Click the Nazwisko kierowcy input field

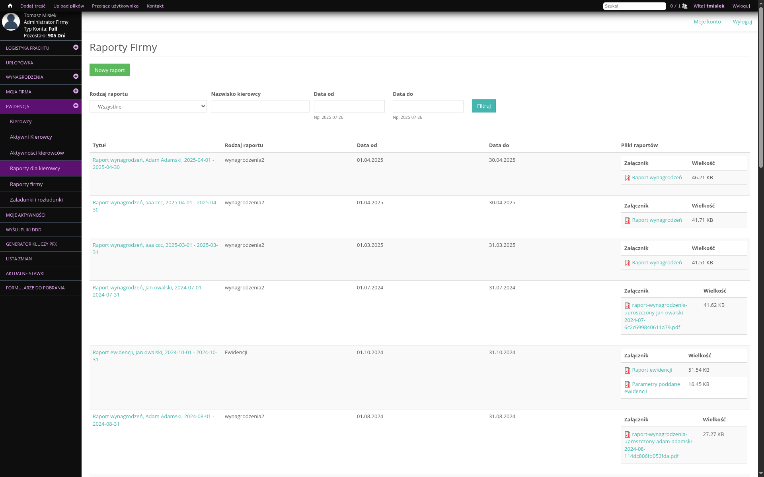(x=260, y=106)
